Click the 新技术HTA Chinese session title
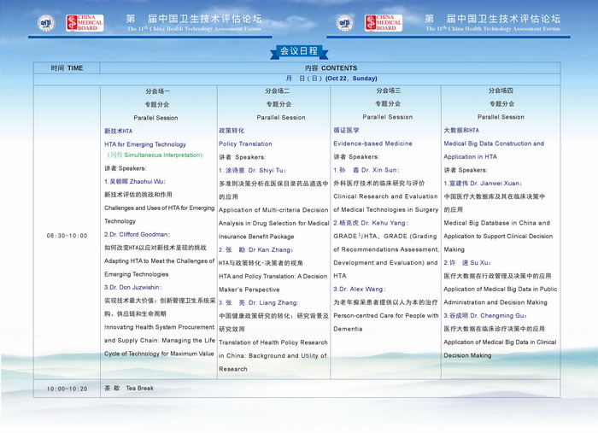 click(118, 132)
